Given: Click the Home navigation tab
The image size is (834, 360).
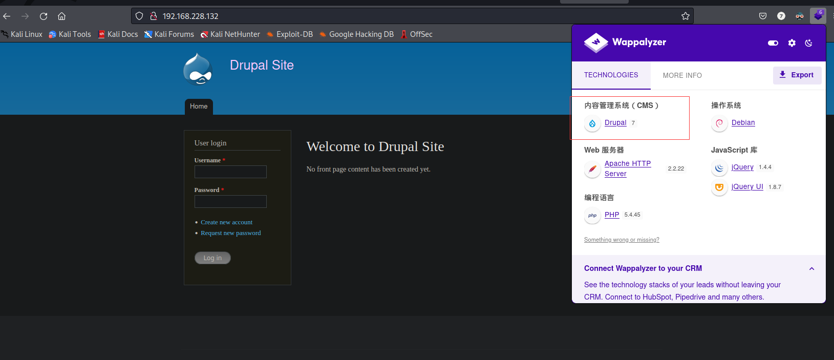Looking at the screenshot, I should coord(199,107).
